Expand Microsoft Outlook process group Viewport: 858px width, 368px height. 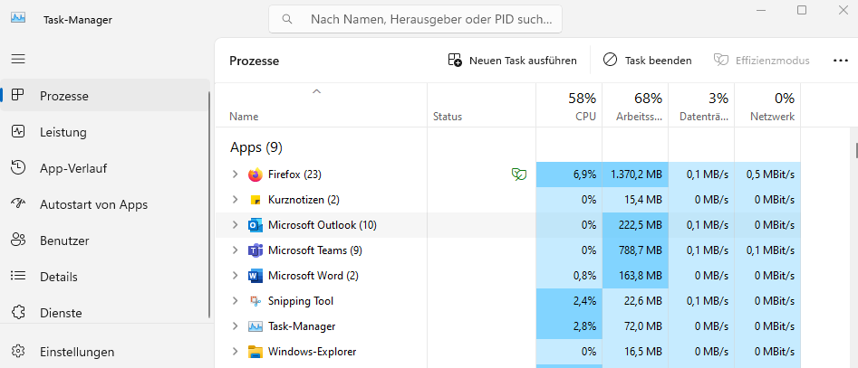tap(236, 225)
